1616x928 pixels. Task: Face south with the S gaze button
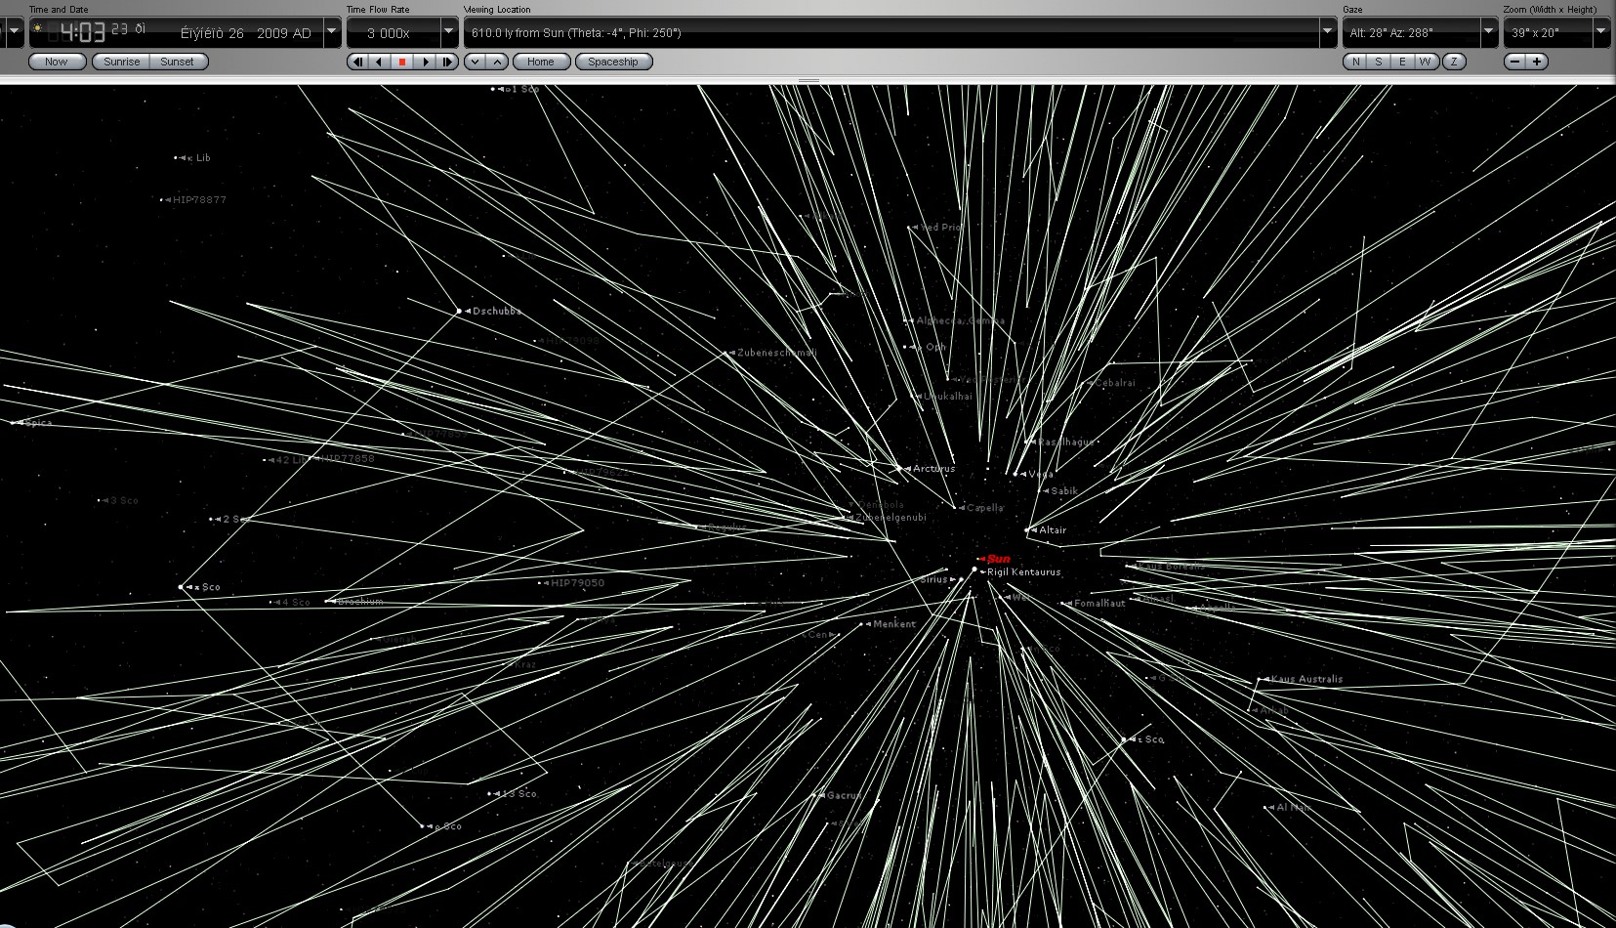[x=1378, y=62]
